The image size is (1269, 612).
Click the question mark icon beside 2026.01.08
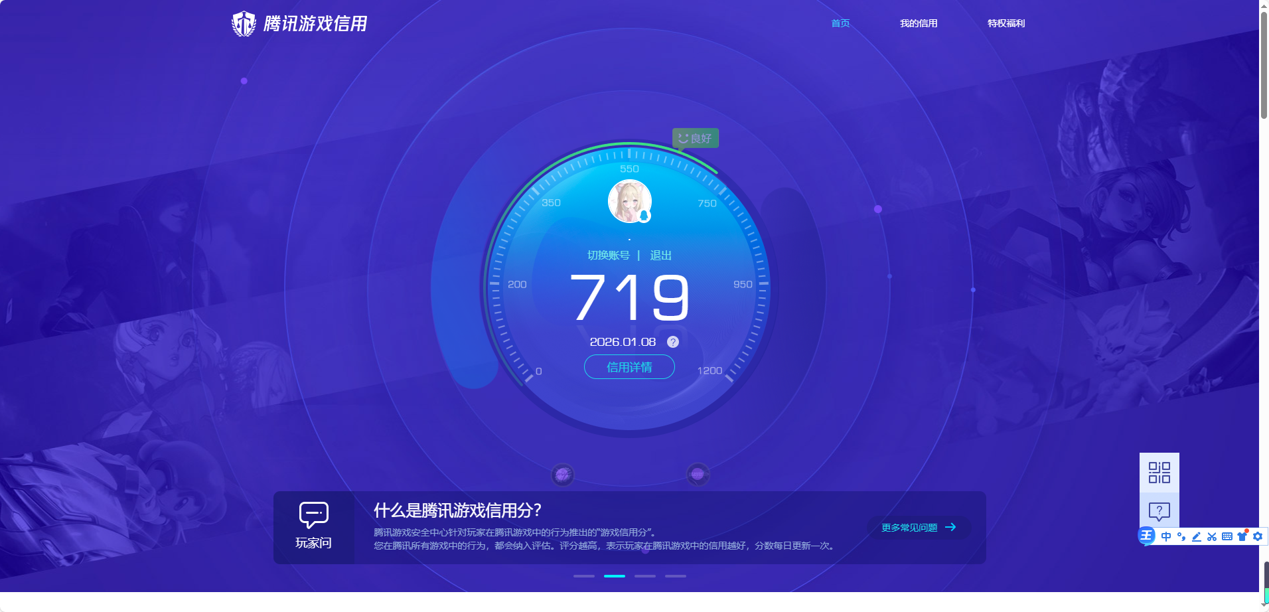point(672,342)
